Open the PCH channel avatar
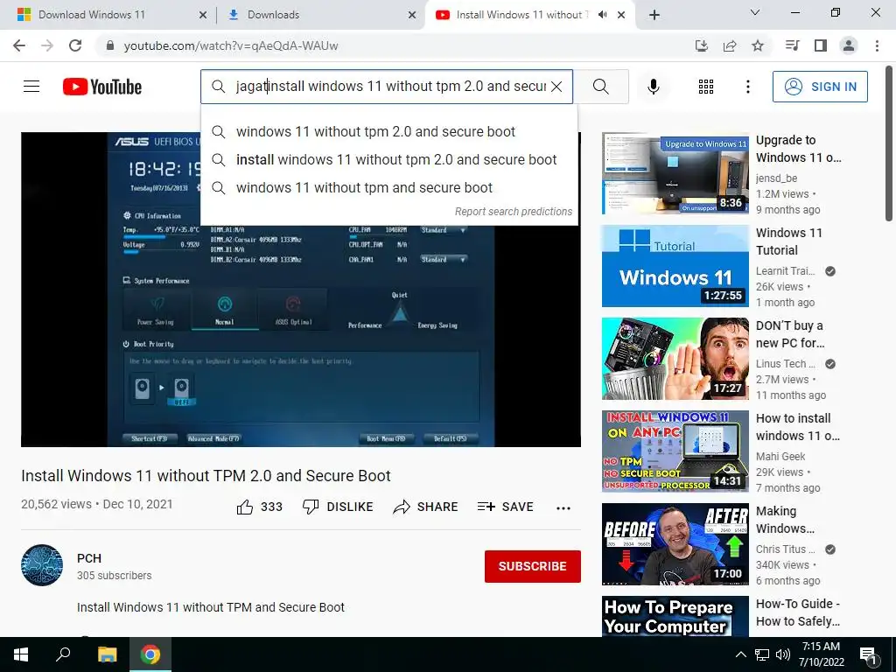896x672 pixels. (x=42, y=565)
